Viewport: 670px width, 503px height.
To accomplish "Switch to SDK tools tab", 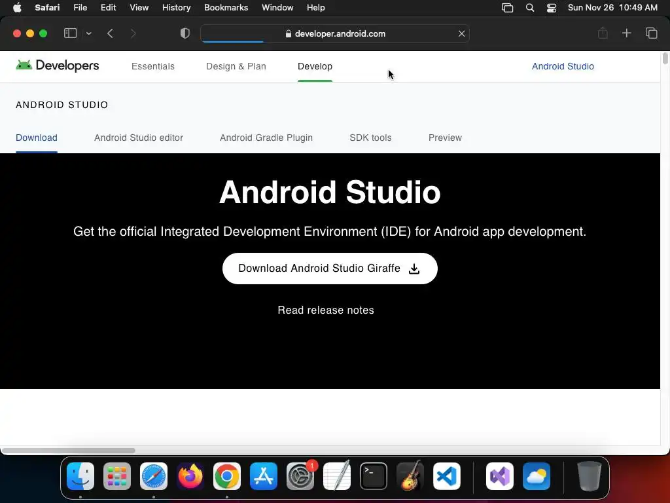I will pos(370,138).
